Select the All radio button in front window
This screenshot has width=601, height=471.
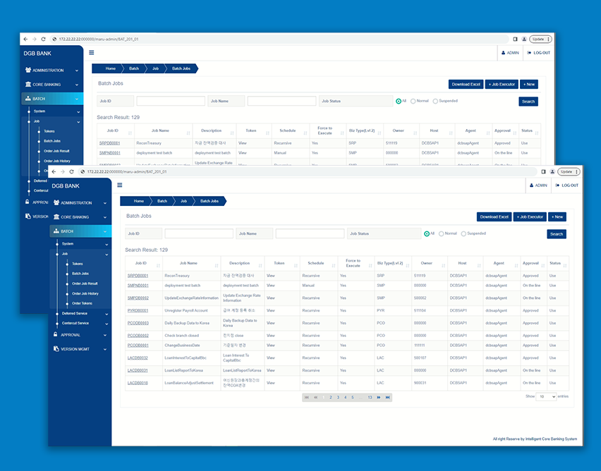427,233
